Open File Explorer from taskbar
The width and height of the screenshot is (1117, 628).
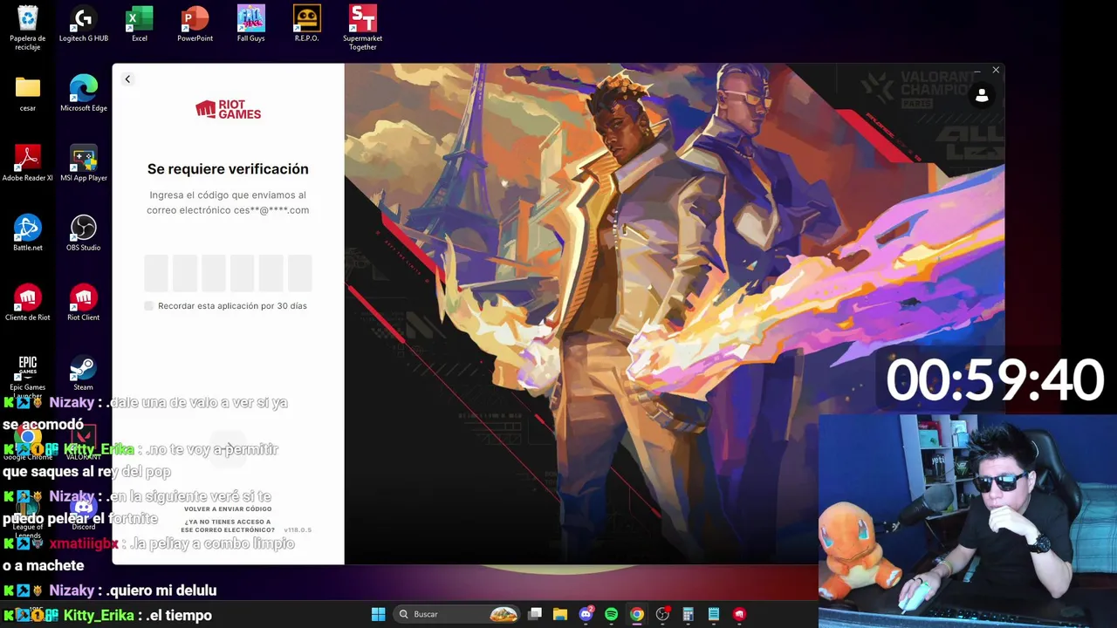pyautogui.click(x=560, y=614)
